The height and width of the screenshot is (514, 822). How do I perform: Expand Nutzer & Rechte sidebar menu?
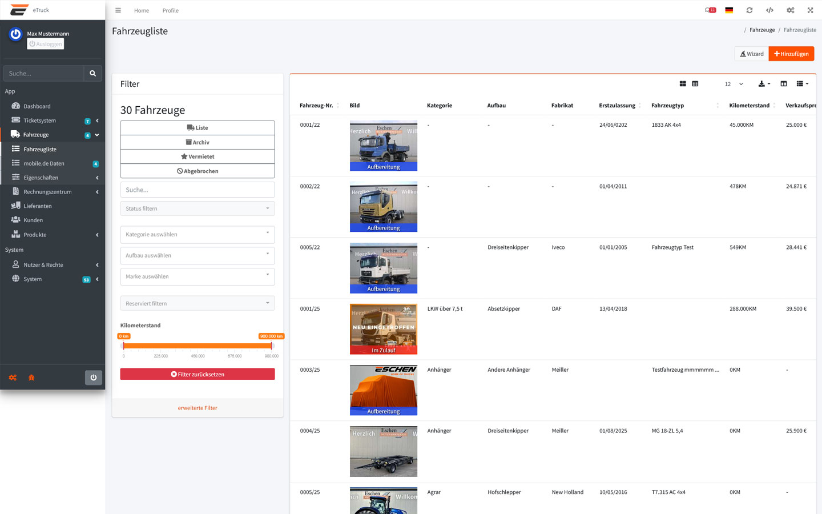coord(53,265)
